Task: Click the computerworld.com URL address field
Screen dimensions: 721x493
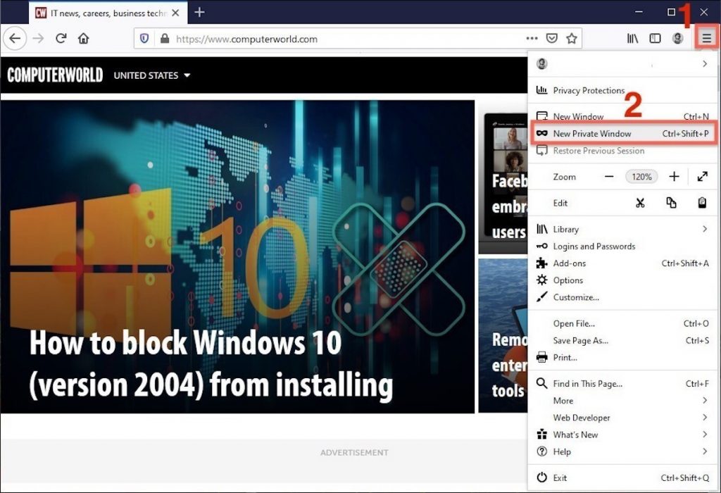Action: [x=338, y=39]
